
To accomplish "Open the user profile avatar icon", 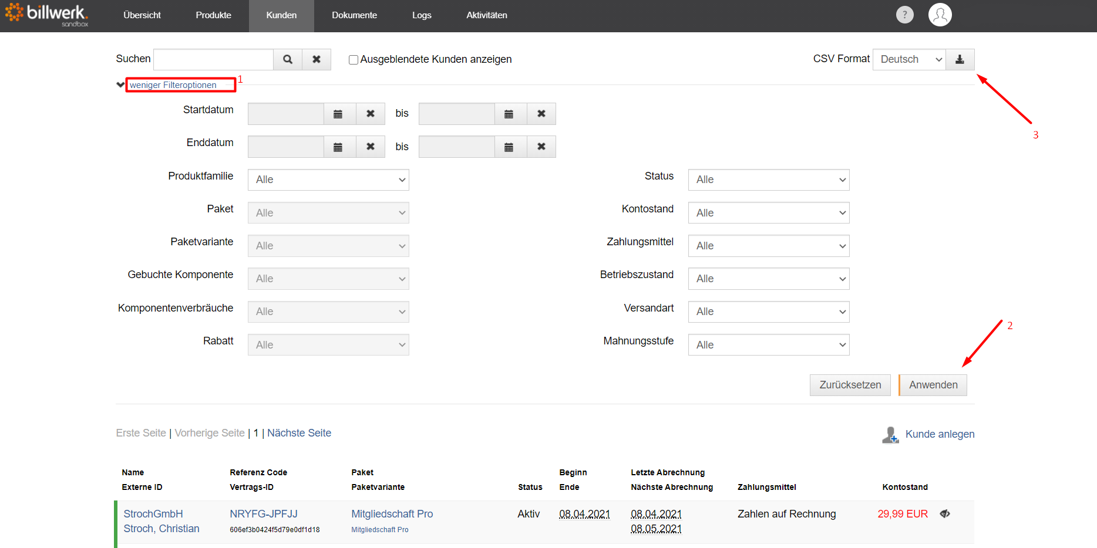I will pyautogui.click(x=940, y=15).
